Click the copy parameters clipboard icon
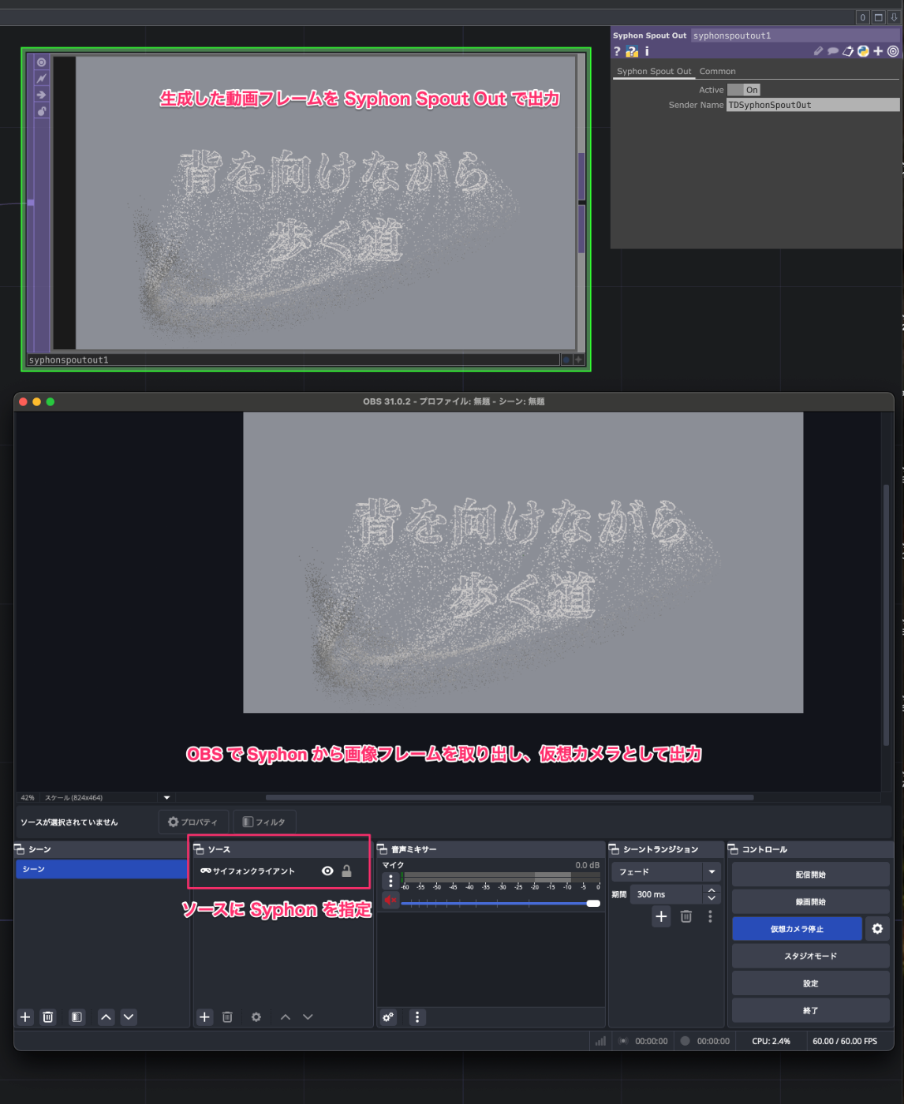This screenshot has height=1104, width=904. pyautogui.click(x=848, y=51)
